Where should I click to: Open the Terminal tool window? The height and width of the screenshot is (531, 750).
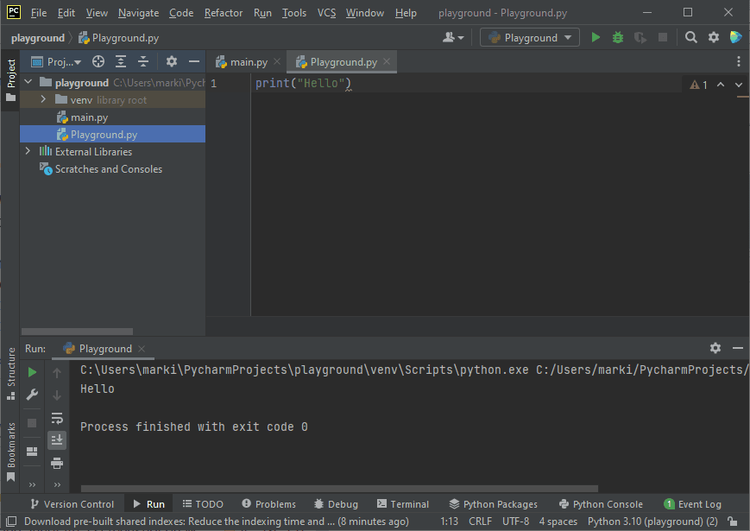pos(402,504)
